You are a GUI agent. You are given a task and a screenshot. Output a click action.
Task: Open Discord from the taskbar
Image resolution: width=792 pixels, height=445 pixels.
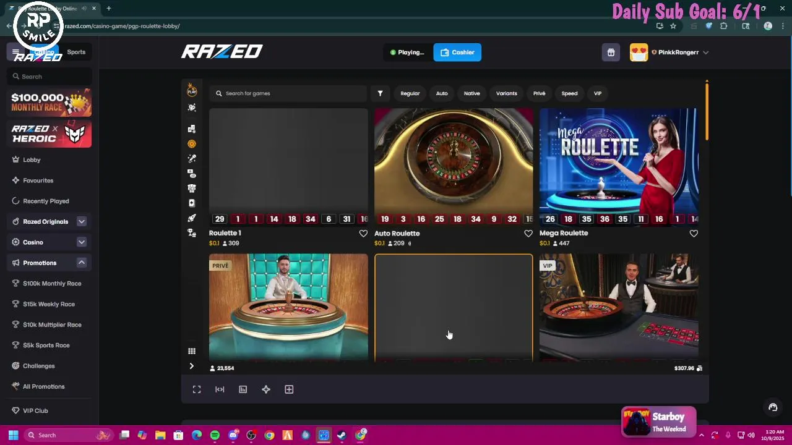click(x=233, y=435)
